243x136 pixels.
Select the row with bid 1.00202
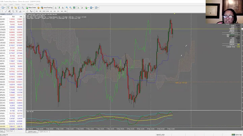click(x=11, y=27)
